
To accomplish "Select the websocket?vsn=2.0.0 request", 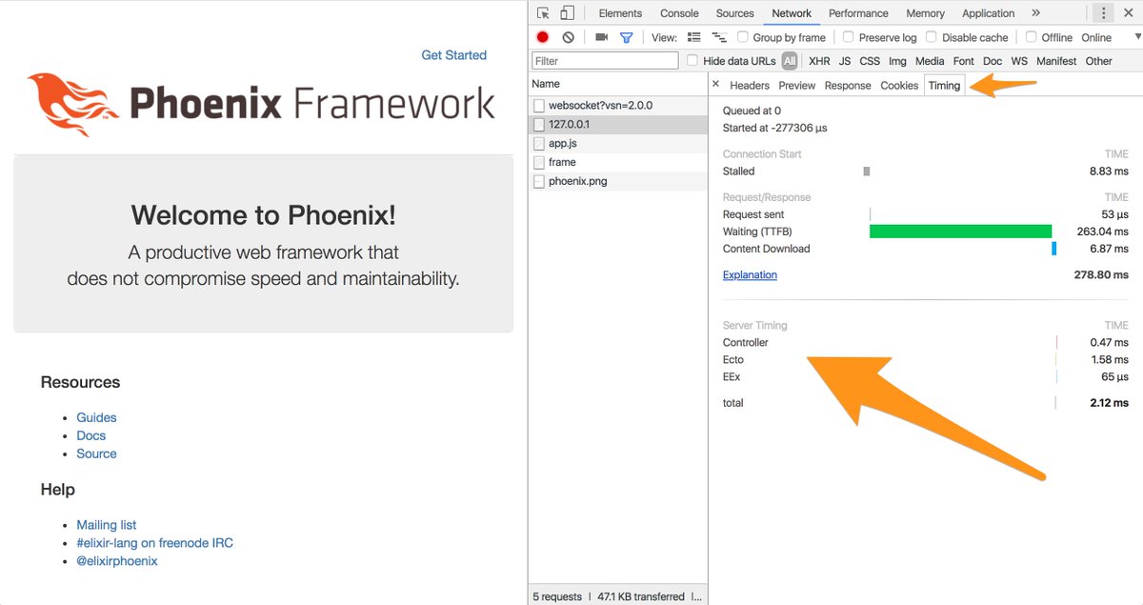I will [x=618, y=106].
